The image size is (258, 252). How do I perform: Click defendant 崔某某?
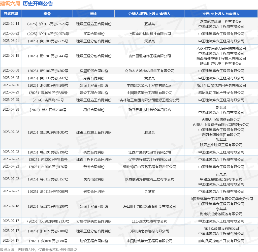click(221, 174)
